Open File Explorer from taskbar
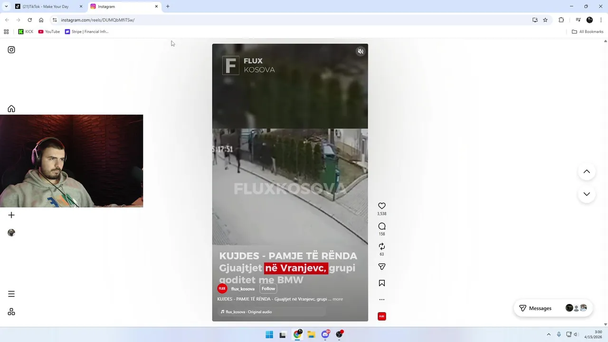 [311, 334]
